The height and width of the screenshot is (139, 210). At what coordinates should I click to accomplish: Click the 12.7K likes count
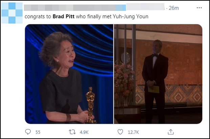coord(133,132)
